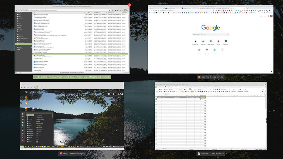The image size is (283, 159).
Task: Click the Google search box
Action: coord(210,34)
